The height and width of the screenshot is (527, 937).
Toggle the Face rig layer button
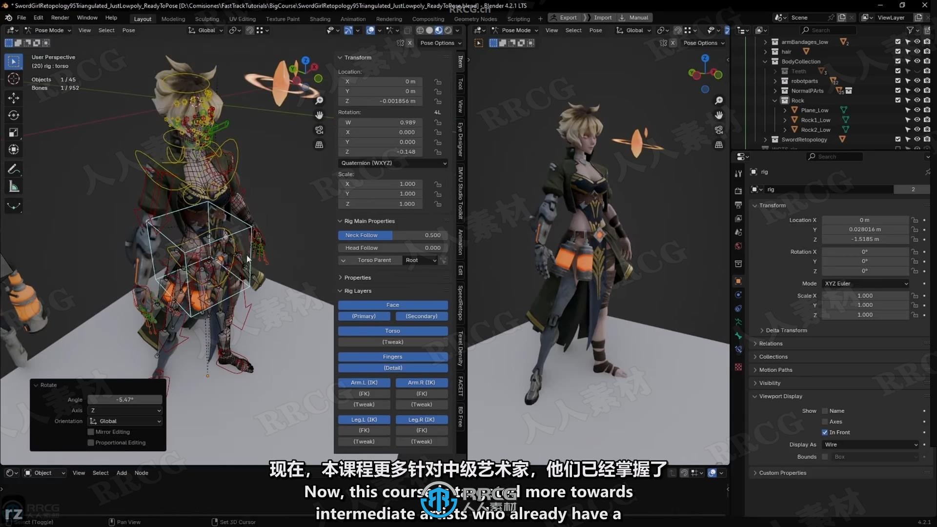pos(393,305)
